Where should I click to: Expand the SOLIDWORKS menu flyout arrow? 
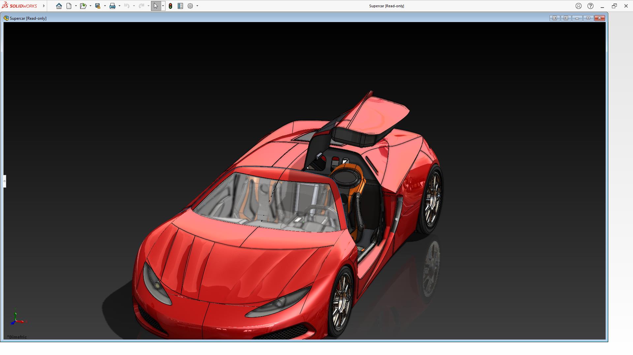pos(44,6)
